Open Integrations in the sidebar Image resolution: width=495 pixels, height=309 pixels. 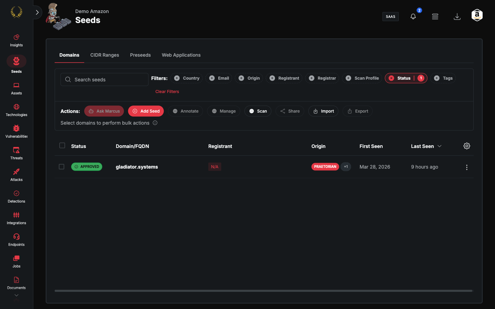[16, 218]
